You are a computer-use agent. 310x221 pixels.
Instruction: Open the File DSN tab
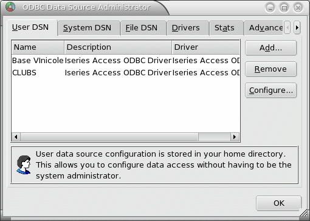click(142, 28)
